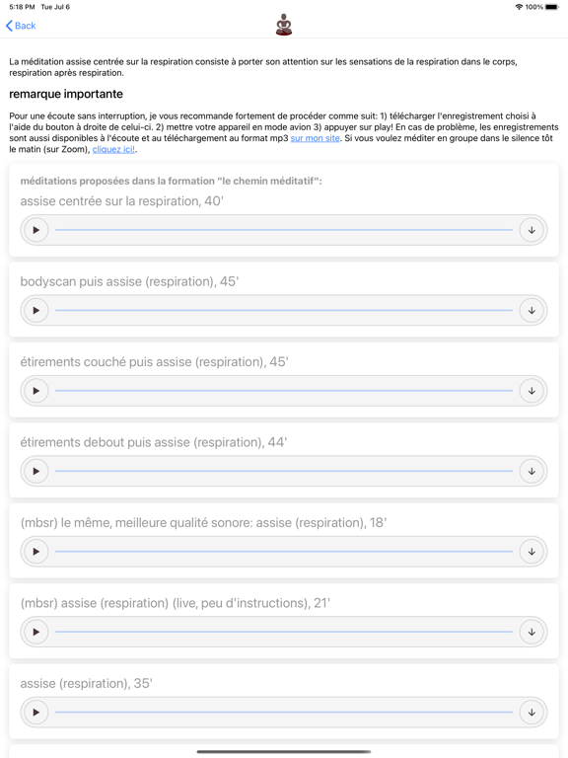Play assise (respiration) 35' track
Image resolution: width=568 pixels, height=758 pixels.
(36, 712)
